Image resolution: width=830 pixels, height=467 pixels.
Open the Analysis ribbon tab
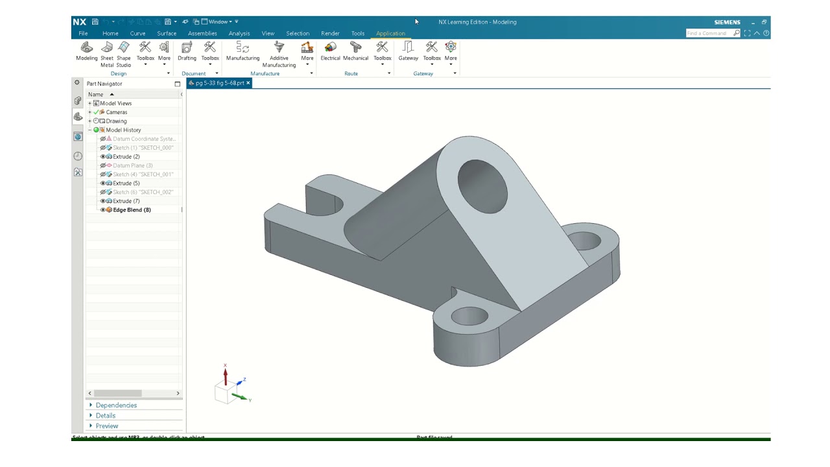(239, 33)
